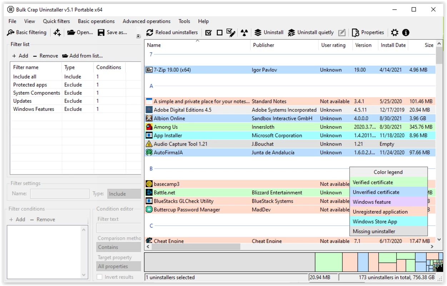Click the Adobe Digital Editions app icon
Viewport: 447px width, 286px height.
[149, 110]
